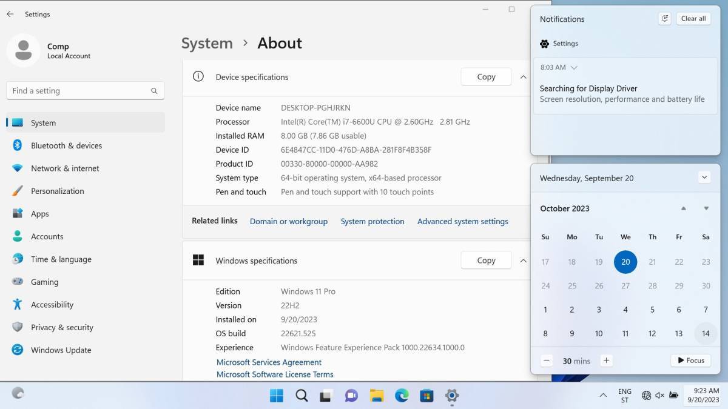Click October 2023 to switch calendar view
The image size is (728, 409).
[565, 208]
